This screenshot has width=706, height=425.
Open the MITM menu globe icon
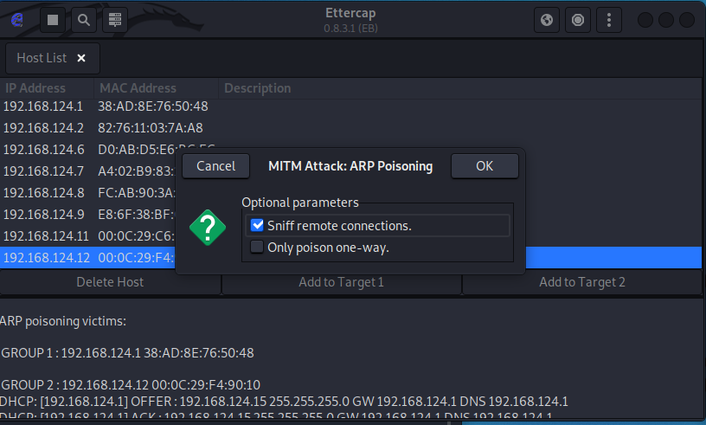point(547,19)
